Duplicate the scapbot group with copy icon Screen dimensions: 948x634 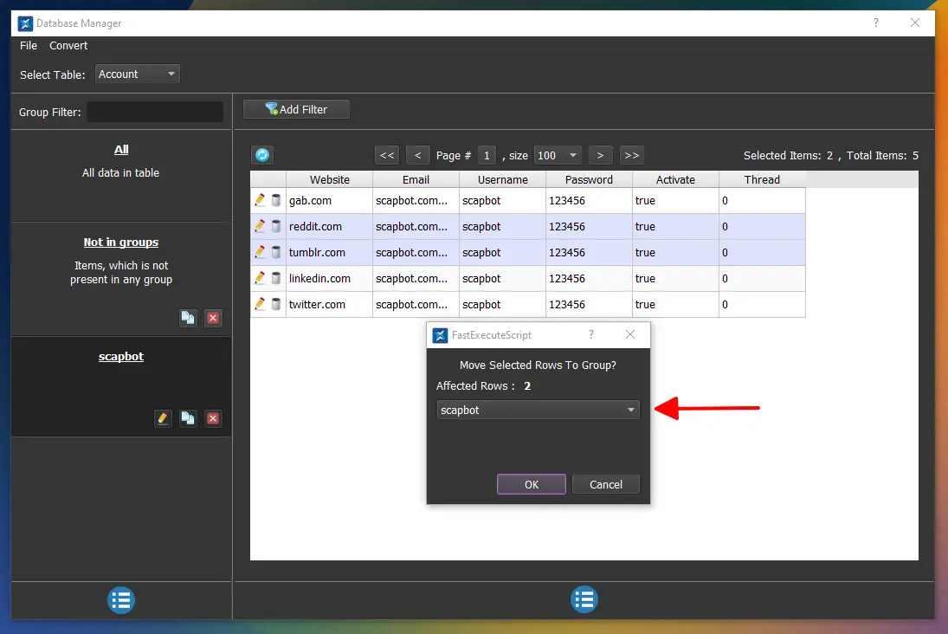(x=188, y=418)
